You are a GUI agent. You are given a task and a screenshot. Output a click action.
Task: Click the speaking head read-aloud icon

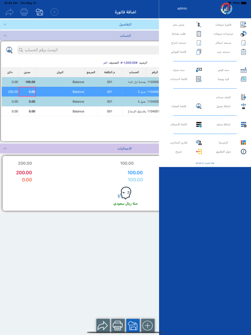pos(125,193)
